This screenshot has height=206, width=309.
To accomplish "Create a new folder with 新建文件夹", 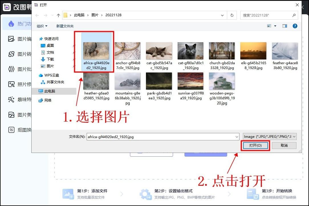I will (65, 26).
